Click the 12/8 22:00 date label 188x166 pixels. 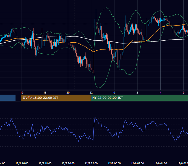[x=91, y=163]
